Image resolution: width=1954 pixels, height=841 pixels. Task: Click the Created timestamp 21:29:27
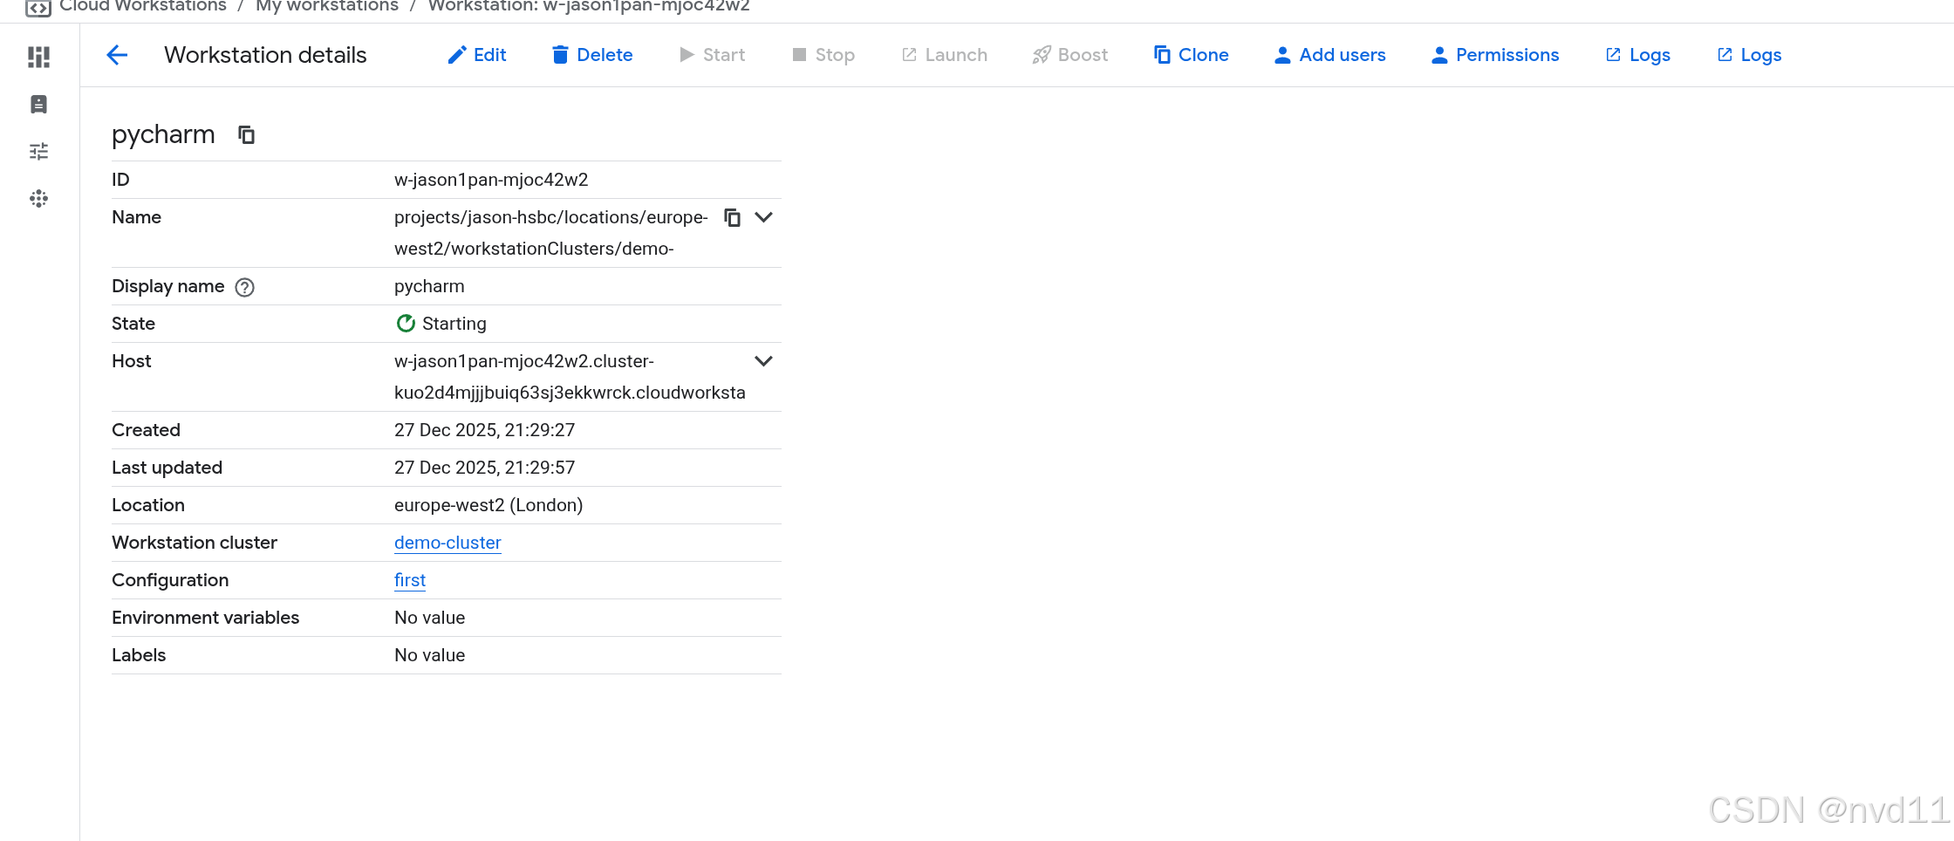pyautogui.click(x=484, y=430)
